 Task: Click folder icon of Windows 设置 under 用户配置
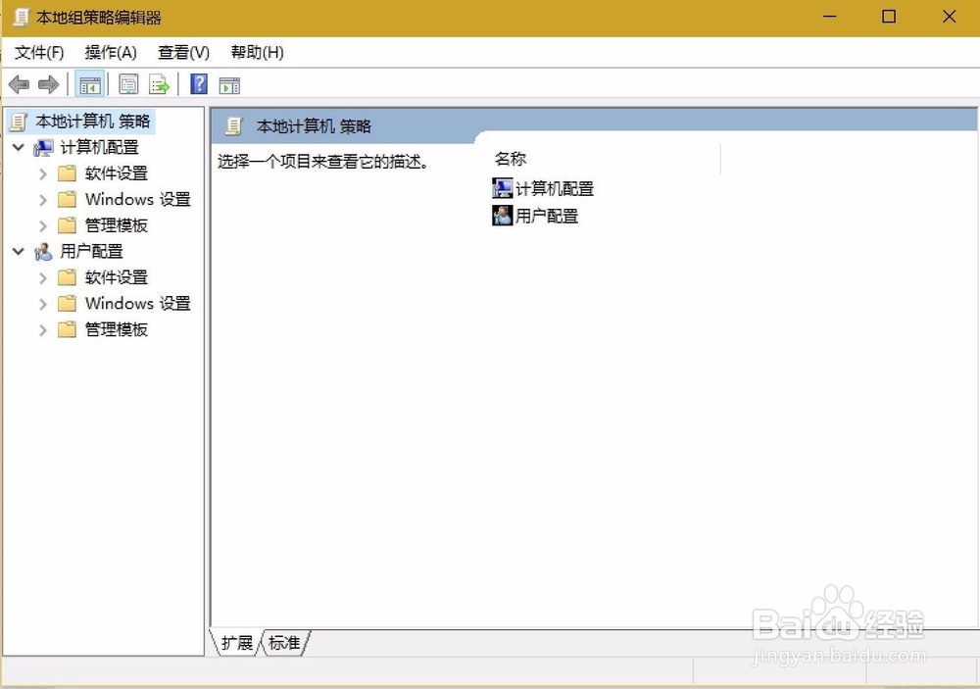click(67, 303)
